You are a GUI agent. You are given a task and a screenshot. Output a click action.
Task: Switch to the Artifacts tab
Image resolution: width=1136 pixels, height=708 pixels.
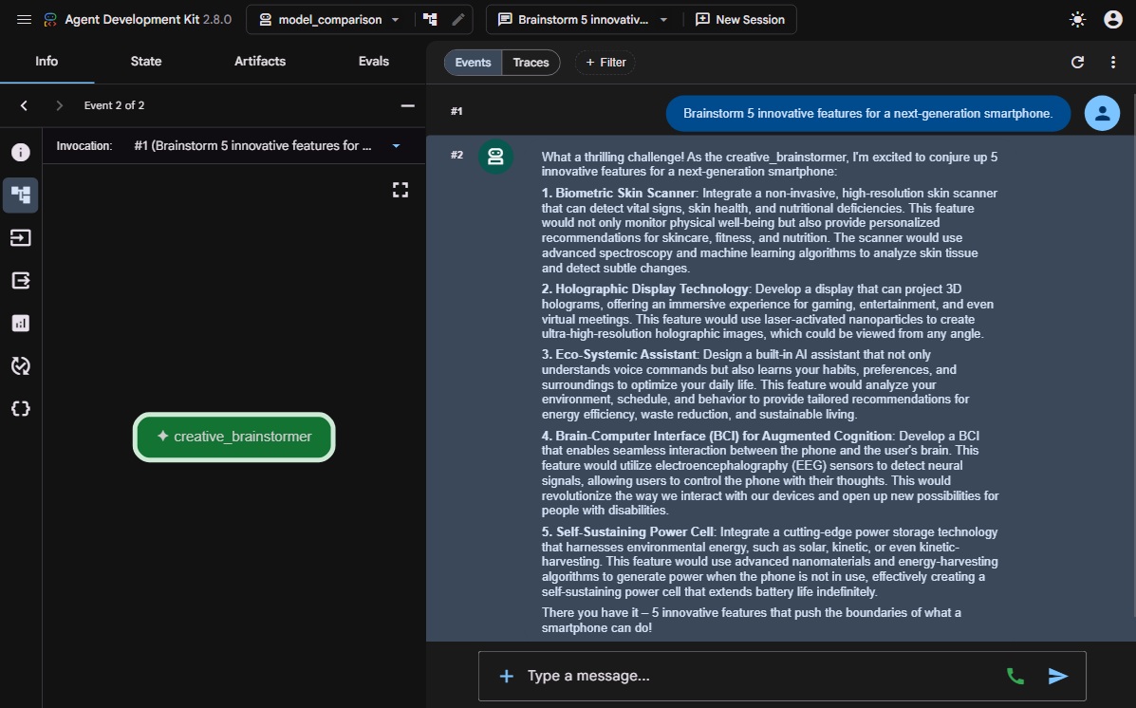[x=259, y=62]
